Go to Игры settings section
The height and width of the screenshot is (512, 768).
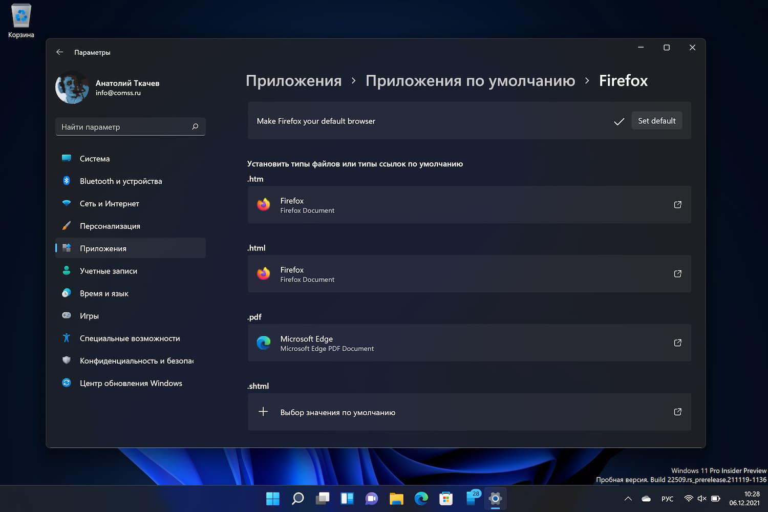pyautogui.click(x=130, y=316)
